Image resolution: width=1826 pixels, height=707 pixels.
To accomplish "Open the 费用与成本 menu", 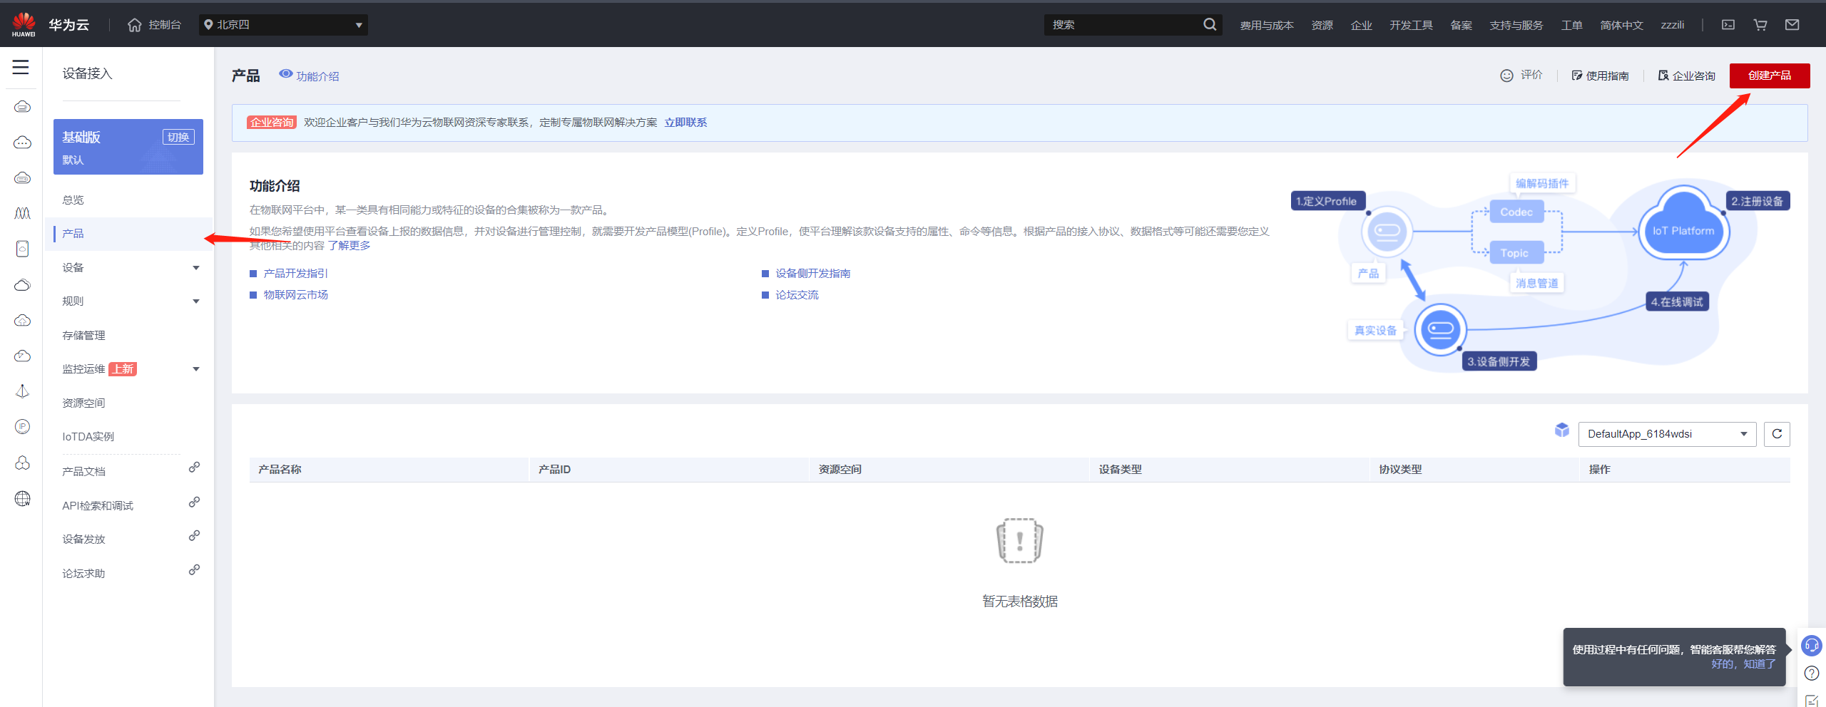I will click(x=1266, y=25).
